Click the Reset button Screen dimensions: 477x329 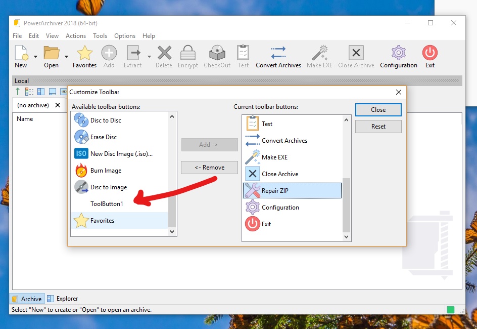(x=378, y=127)
